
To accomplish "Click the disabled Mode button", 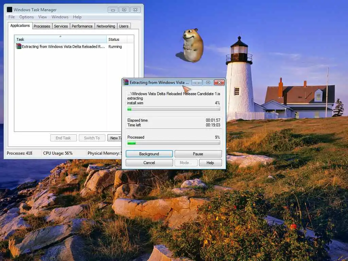I will 186,163.
